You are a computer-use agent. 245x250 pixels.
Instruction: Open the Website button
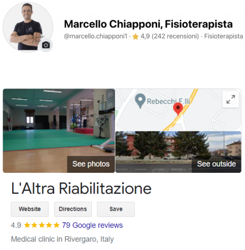(x=30, y=209)
